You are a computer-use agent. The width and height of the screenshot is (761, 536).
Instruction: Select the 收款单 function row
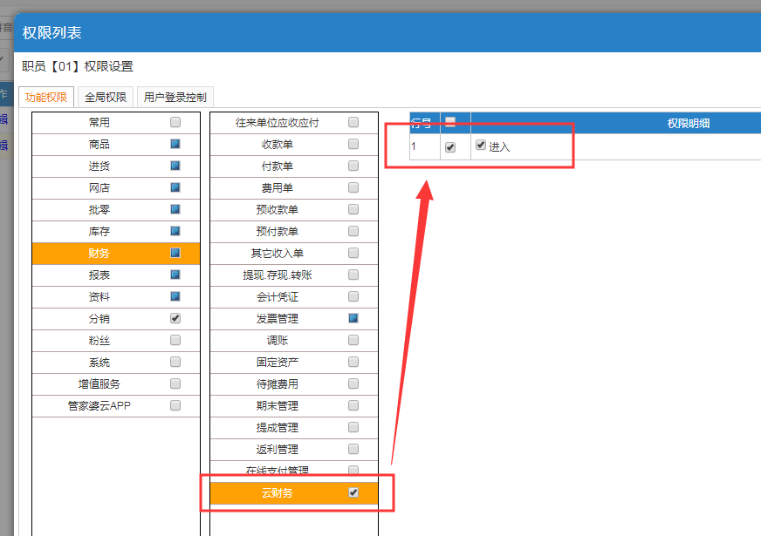pyautogui.click(x=294, y=145)
